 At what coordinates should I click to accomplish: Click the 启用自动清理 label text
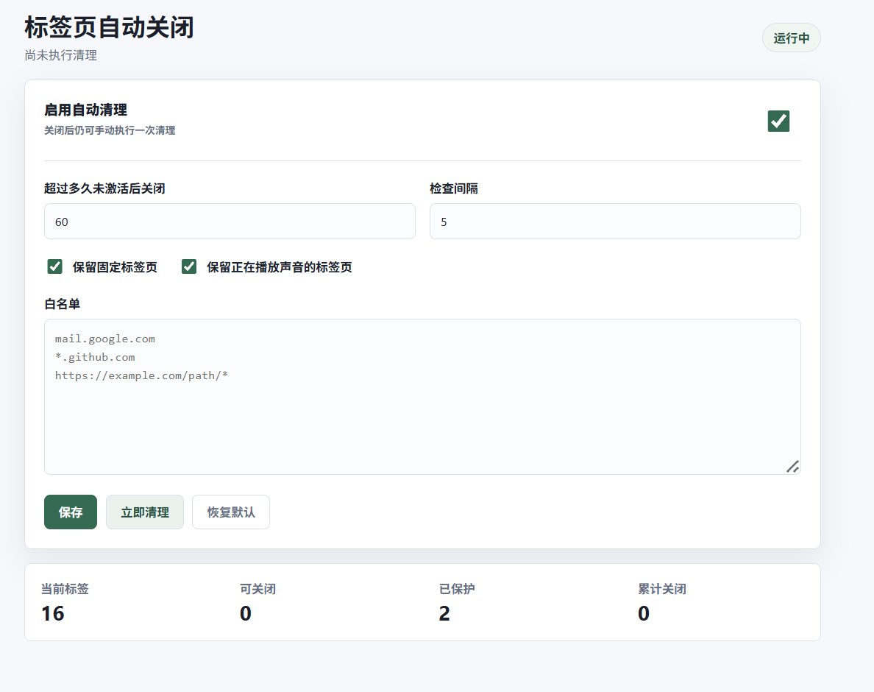pyautogui.click(x=86, y=110)
